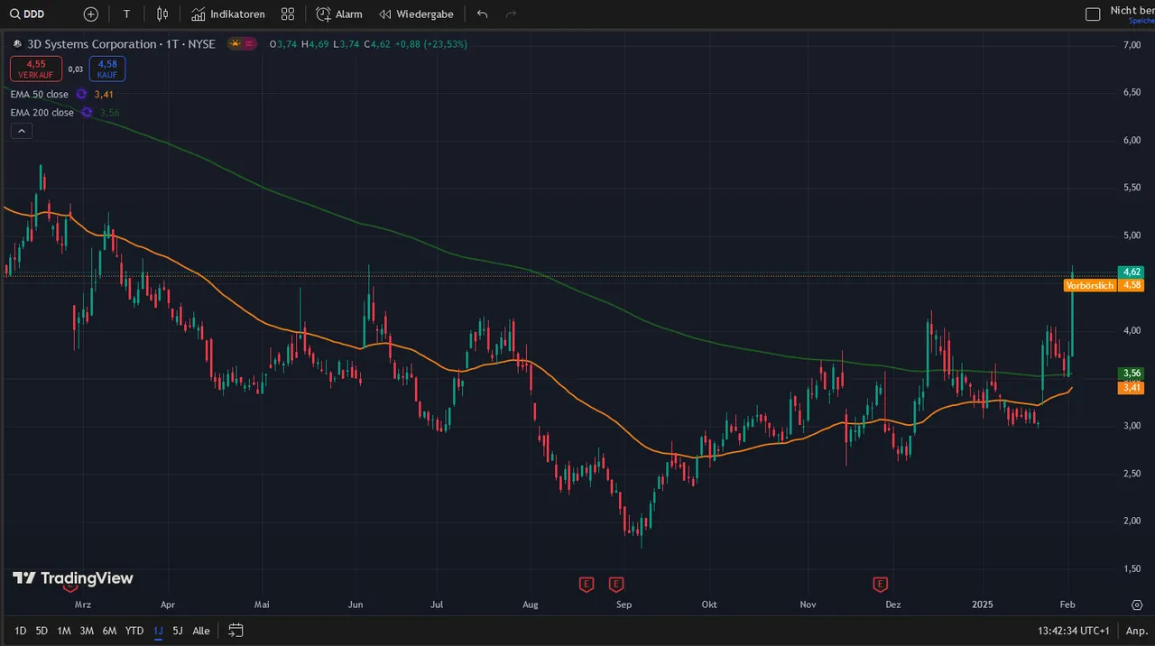1155x646 pixels.
Task: Change the chart interval T button
Action: tap(126, 14)
